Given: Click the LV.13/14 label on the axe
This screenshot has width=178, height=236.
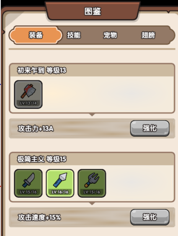Looking at the screenshot, I should pos(28,103).
